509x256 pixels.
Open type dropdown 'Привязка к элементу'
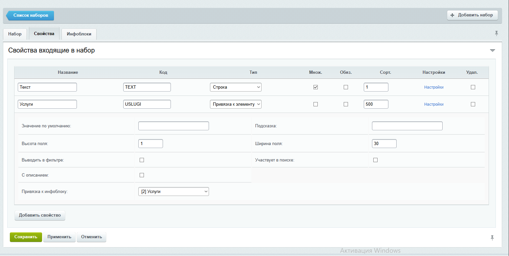(x=236, y=104)
